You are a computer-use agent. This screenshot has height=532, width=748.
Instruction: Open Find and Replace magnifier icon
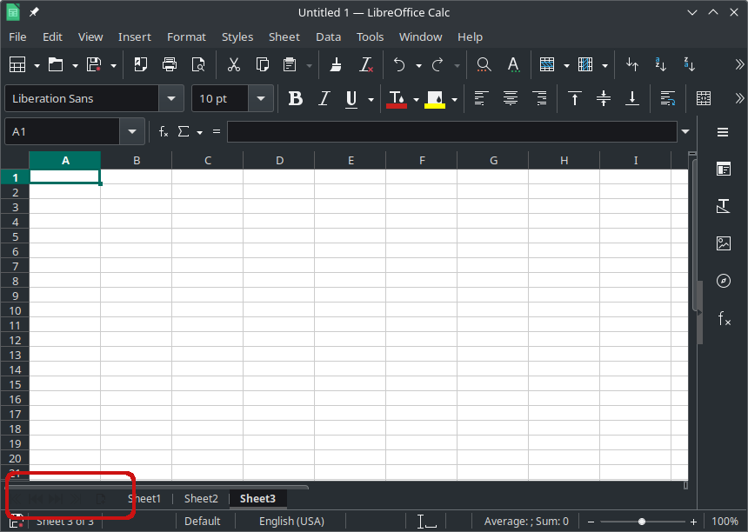pyautogui.click(x=484, y=64)
